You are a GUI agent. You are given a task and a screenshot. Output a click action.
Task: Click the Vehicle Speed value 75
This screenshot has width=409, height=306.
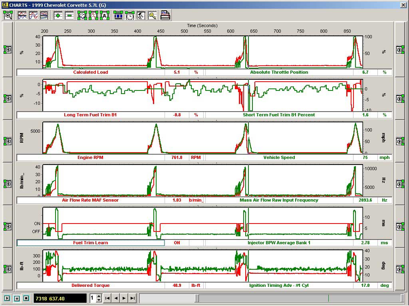tap(365, 158)
